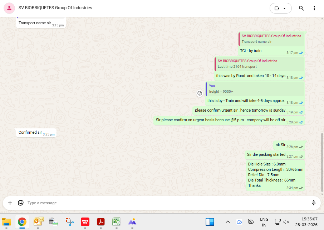Image resolution: width=324 pixels, height=230 pixels.
Task: Expand the video call dropdown arrow
Action: pos(285,8)
